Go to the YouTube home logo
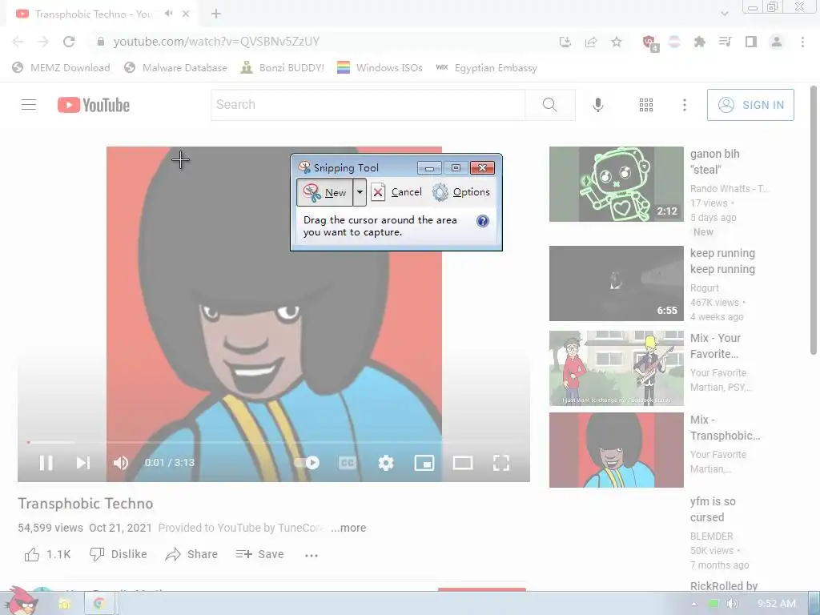The width and height of the screenshot is (820, 615). click(94, 105)
